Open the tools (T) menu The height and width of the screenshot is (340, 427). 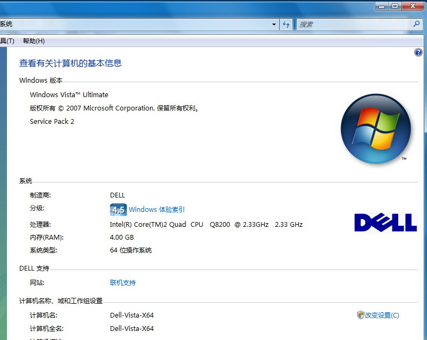tap(7, 41)
